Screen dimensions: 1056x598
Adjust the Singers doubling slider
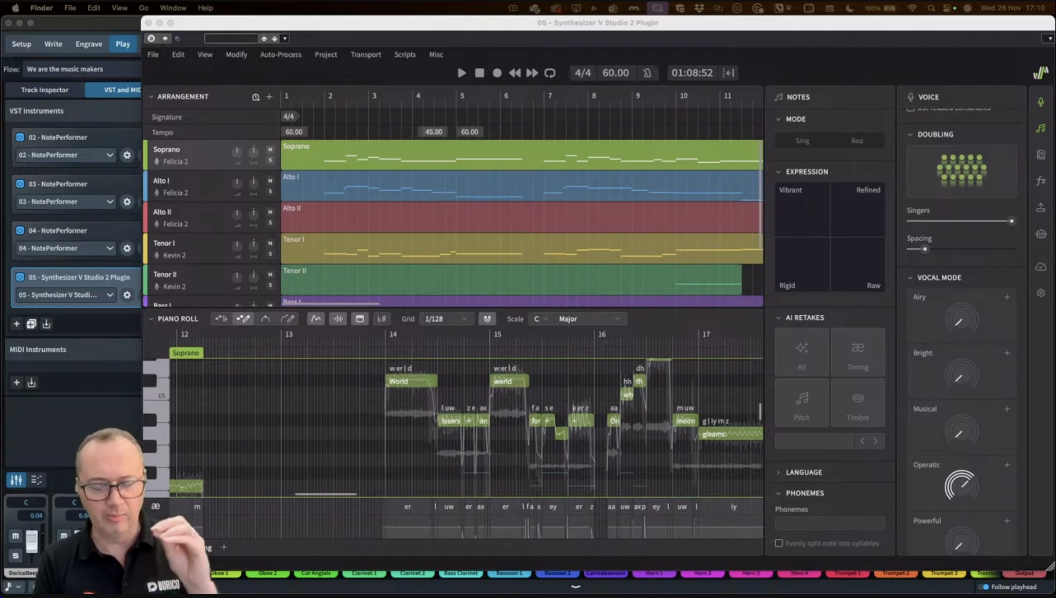pyautogui.click(x=1011, y=221)
